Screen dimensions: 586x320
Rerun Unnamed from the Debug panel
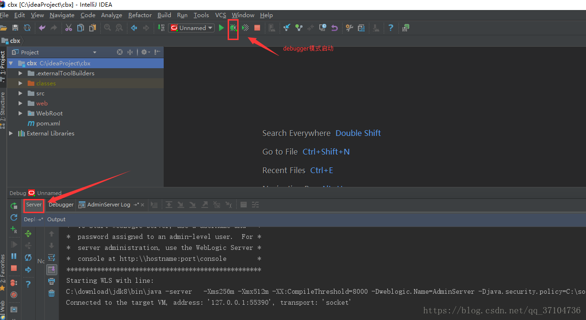point(14,206)
